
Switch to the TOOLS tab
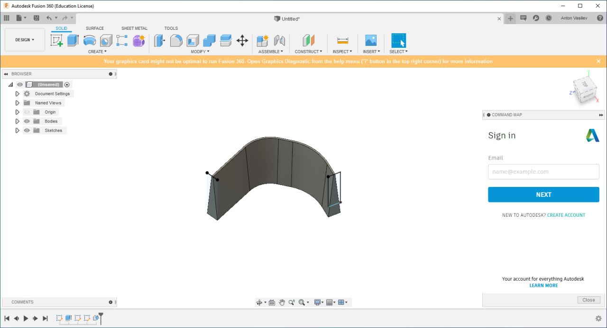pos(171,28)
